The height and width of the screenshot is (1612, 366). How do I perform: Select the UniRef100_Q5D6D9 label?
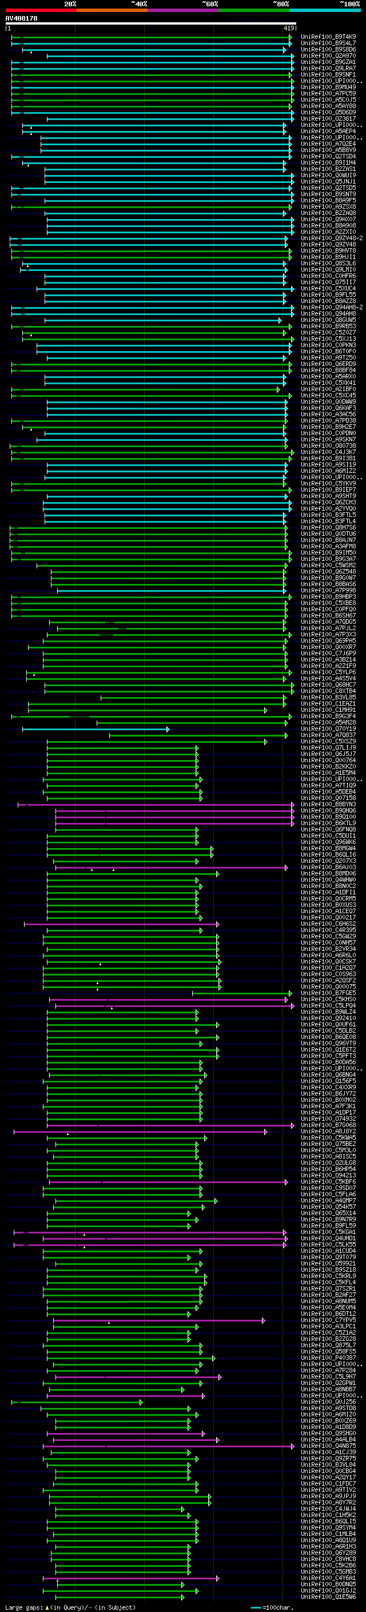pyautogui.click(x=328, y=112)
